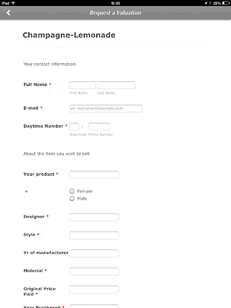Click the First Name field
This screenshot has width=231, height=308.
coord(82,85)
